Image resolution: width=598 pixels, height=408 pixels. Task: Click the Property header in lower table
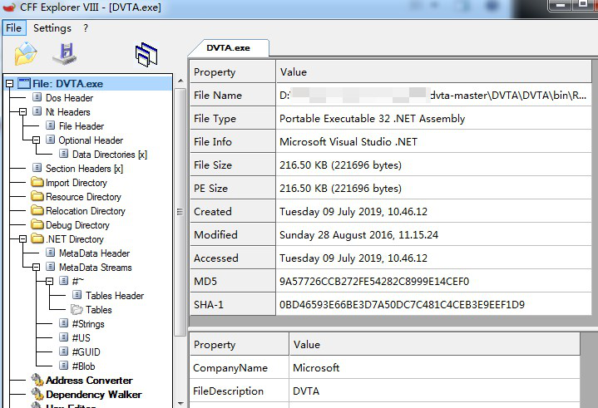coord(239,344)
